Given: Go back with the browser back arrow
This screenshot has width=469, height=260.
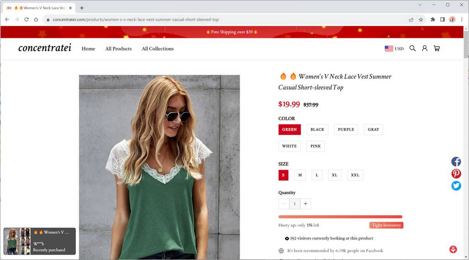Looking at the screenshot, I should pyautogui.click(x=7, y=20).
